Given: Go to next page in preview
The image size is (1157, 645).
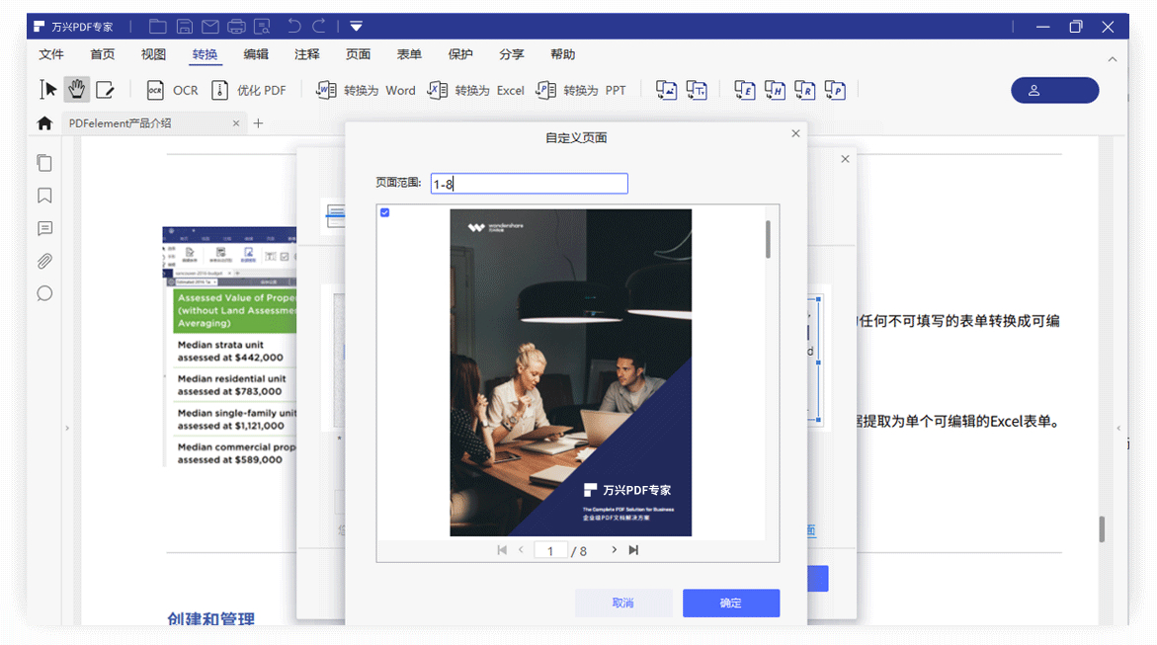Looking at the screenshot, I should [x=614, y=550].
